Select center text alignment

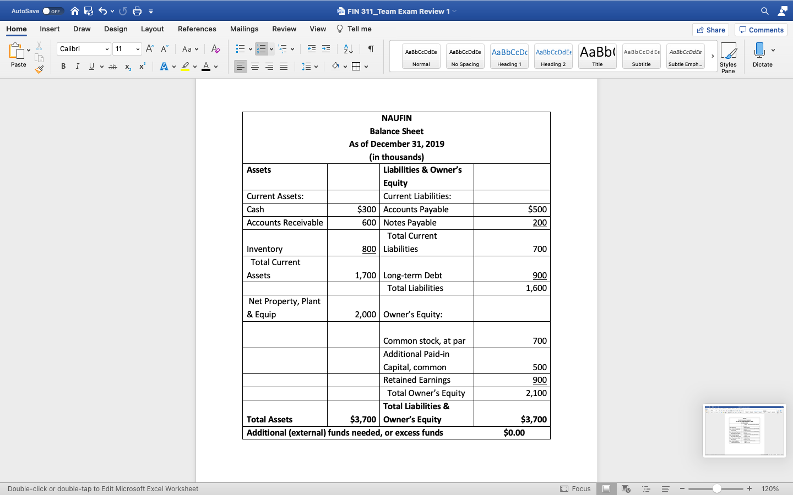tap(254, 67)
